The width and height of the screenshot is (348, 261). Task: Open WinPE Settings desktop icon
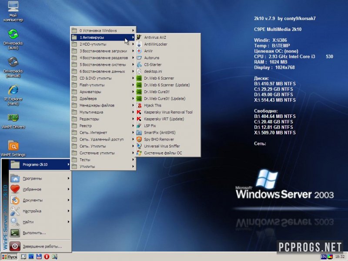(x=13, y=148)
